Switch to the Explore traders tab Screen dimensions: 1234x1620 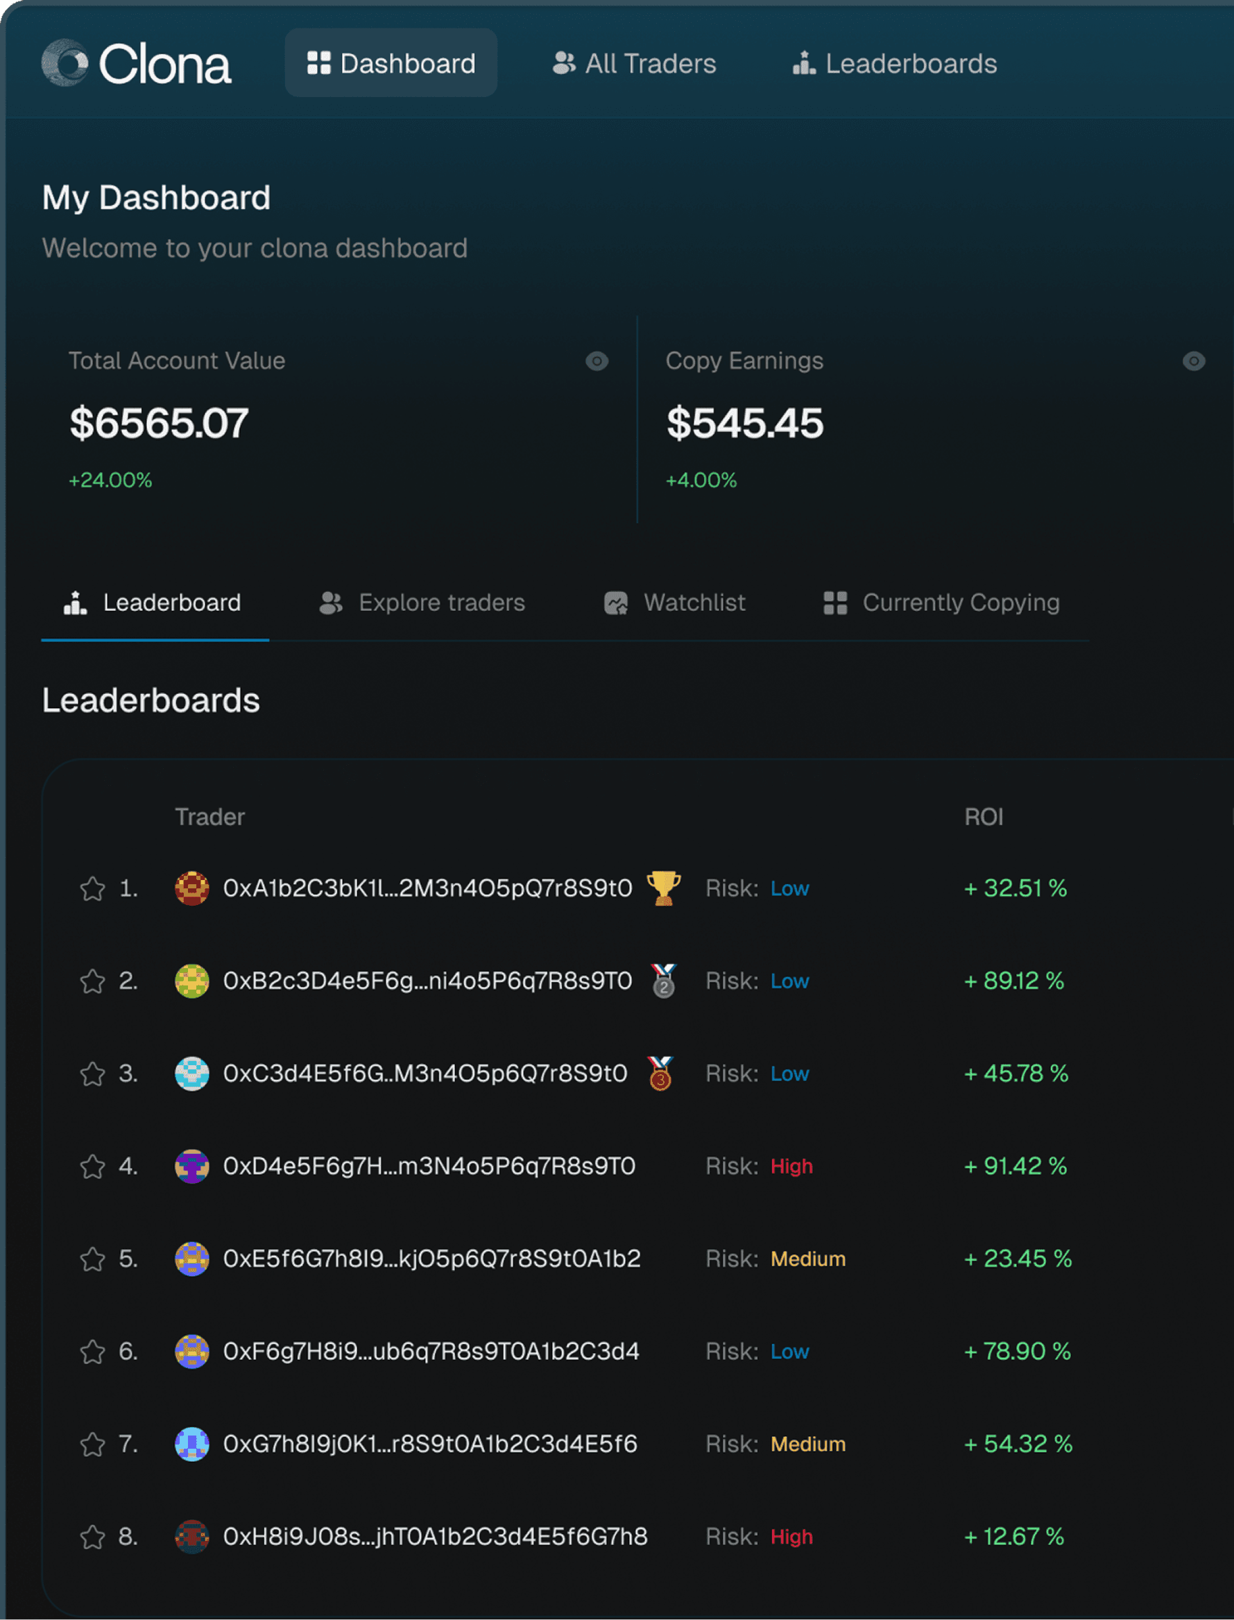(x=422, y=603)
